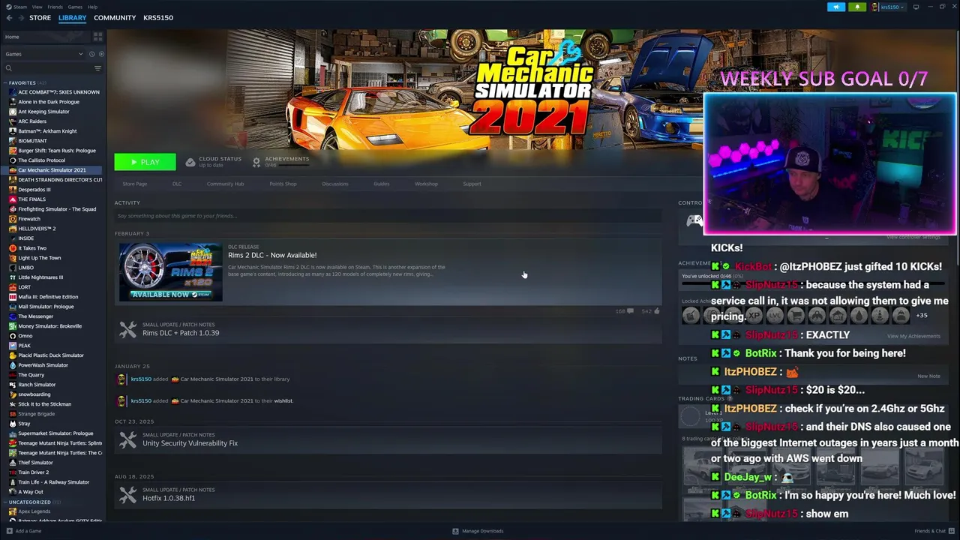Open the Support link

pyautogui.click(x=472, y=184)
